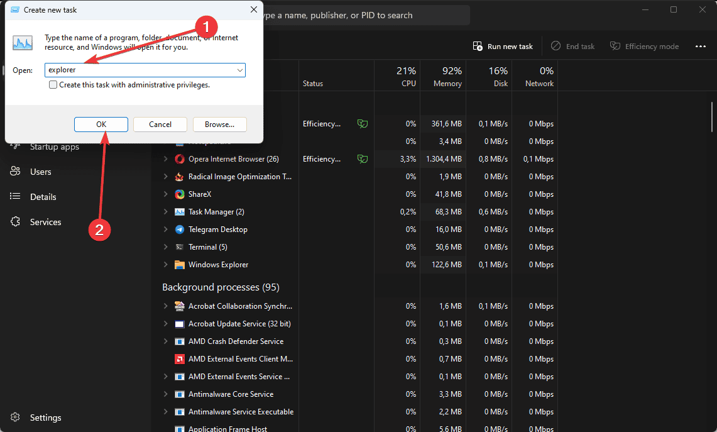Click the efficiency leaf icon in Opera row
Viewport: 717px width, 432px height.
(x=363, y=159)
